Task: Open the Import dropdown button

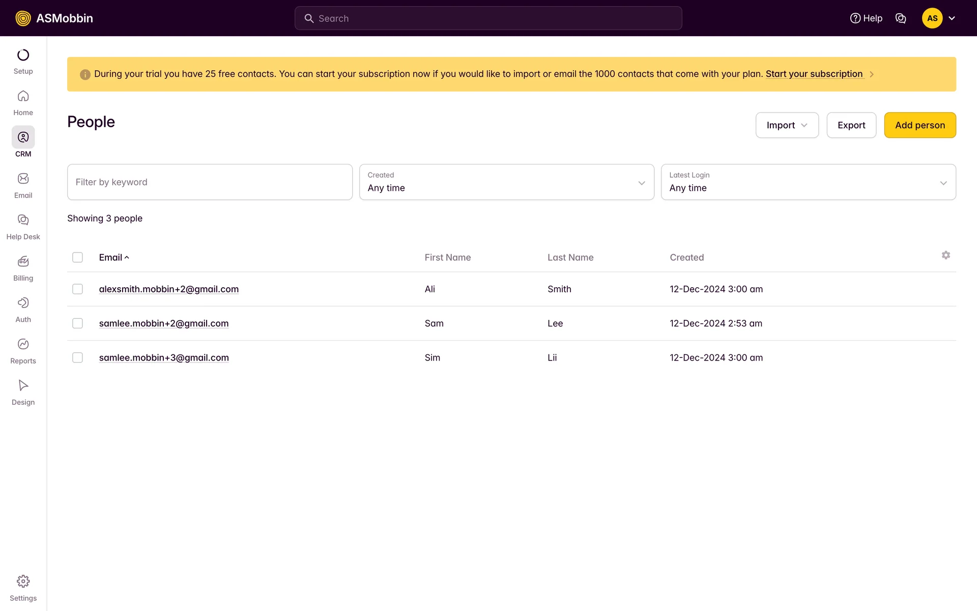Action: pyautogui.click(x=787, y=125)
